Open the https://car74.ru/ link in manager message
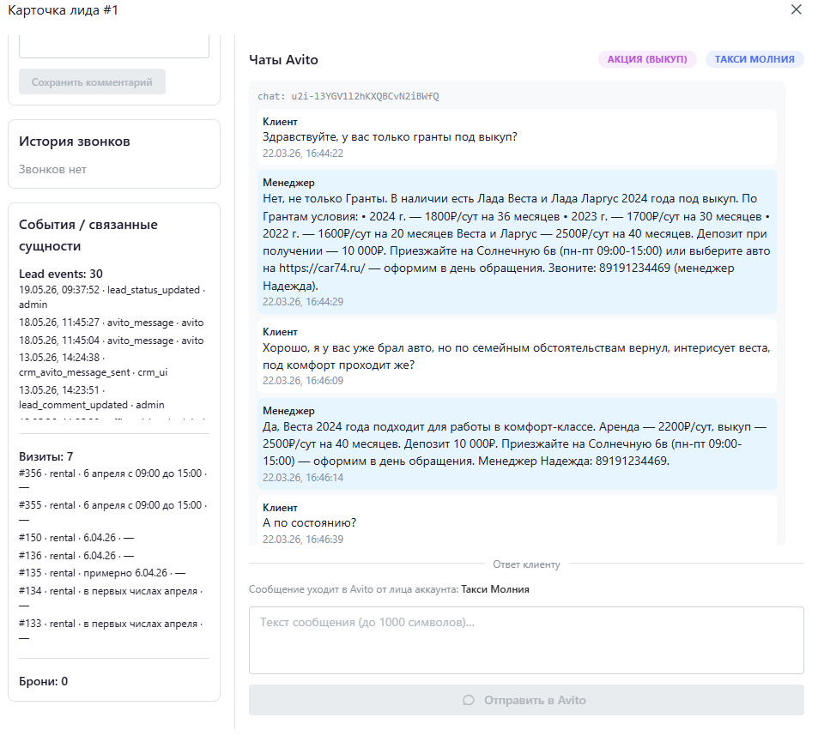Screen dimensions: 818x754 [x=322, y=268]
